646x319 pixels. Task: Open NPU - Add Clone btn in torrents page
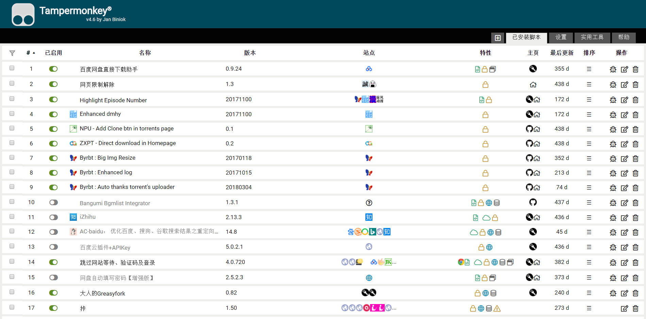click(127, 128)
